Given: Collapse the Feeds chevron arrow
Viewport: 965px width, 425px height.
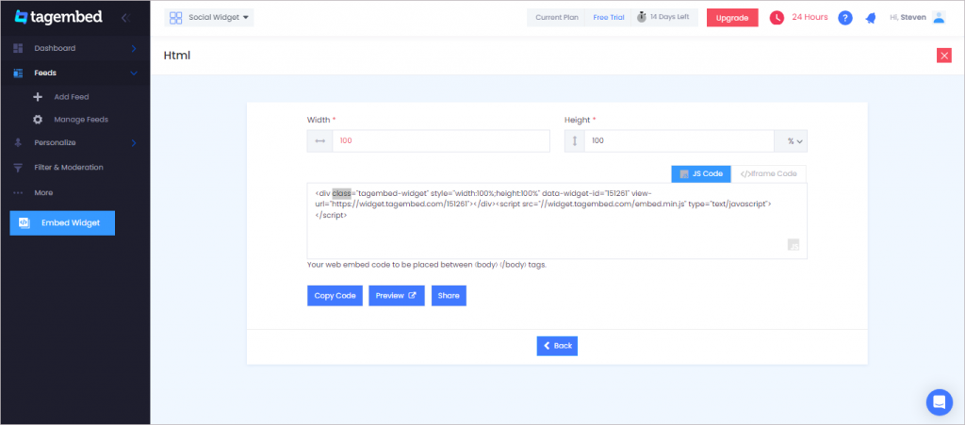Looking at the screenshot, I should 134,74.
